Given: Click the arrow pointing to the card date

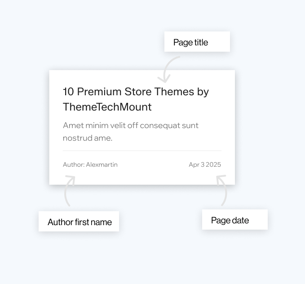Looking at the screenshot, I should [x=222, y=190].
